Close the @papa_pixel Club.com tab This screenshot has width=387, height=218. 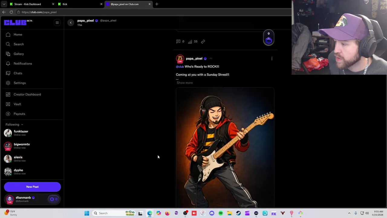click(149, 4)
